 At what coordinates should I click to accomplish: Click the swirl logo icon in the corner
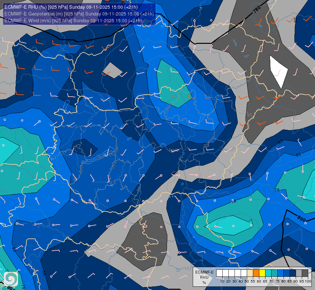(11, 279)
